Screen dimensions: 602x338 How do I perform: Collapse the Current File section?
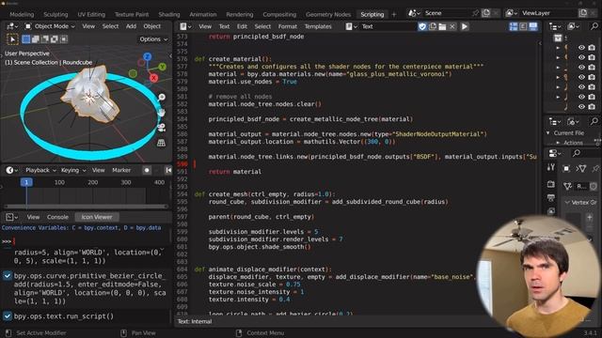pos(547,133)
